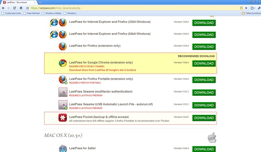261x152 pixels.
Task: Download LastPass for Safari
Action: pyautogui.click(x=204, y=149)
